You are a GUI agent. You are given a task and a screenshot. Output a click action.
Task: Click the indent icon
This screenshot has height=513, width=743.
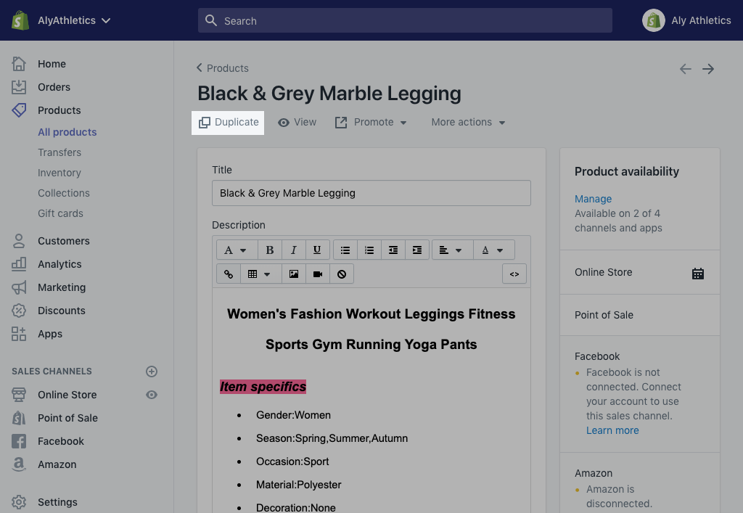pos(417,250)
